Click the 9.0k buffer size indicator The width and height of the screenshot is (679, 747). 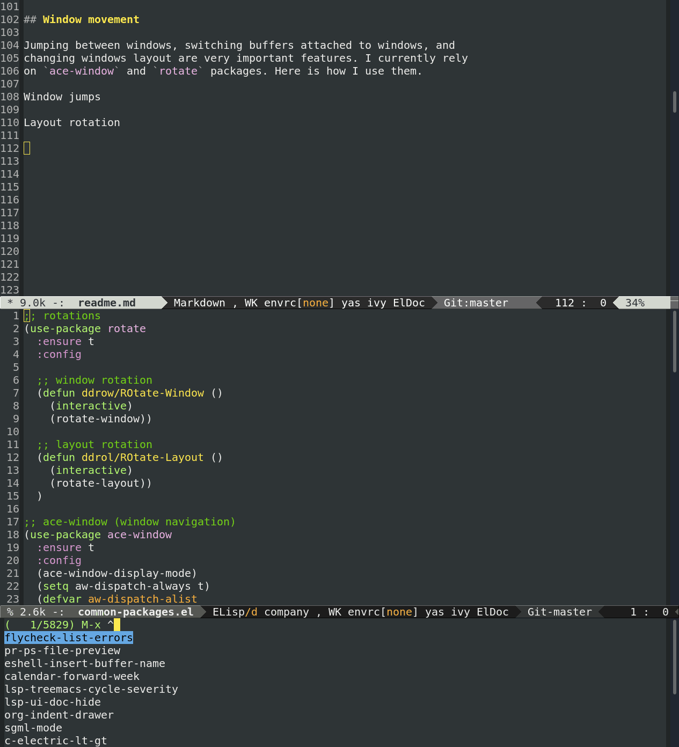tap(33, 303)
